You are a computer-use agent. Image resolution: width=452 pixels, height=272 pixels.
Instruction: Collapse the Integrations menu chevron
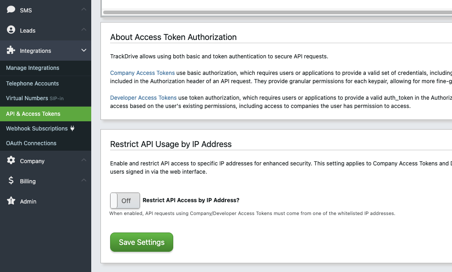[83, 51]
